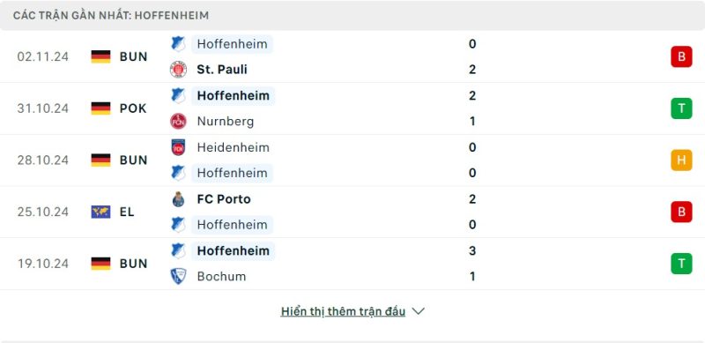Expand more matches using the chevron arrow

coord(419,311)
